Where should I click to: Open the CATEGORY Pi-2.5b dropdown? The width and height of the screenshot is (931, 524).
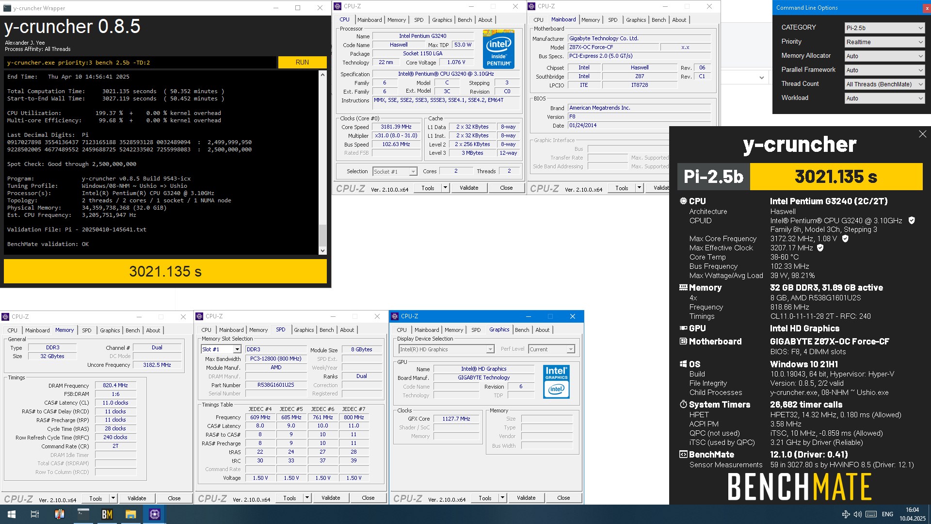pyautogui.click(x=884, y=28)
